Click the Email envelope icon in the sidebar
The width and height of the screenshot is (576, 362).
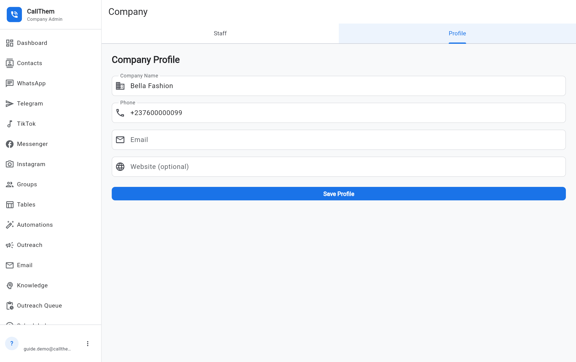tap(10, 265)
